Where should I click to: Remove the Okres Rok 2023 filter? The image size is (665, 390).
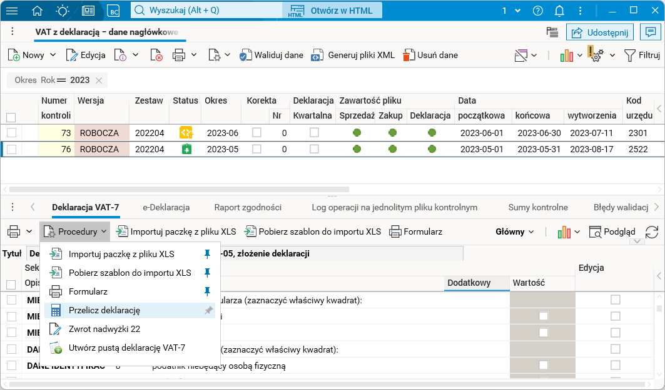[99, 80]
